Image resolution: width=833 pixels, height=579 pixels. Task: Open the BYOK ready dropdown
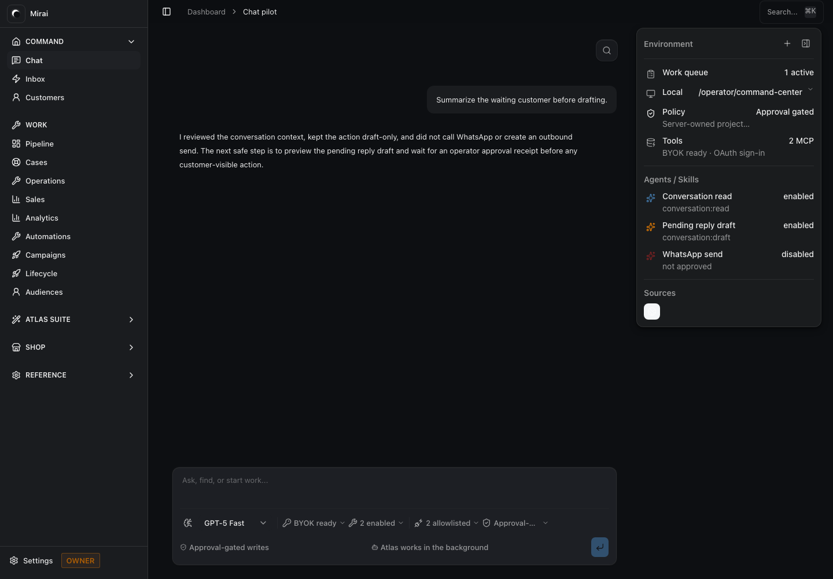(314, 523)
